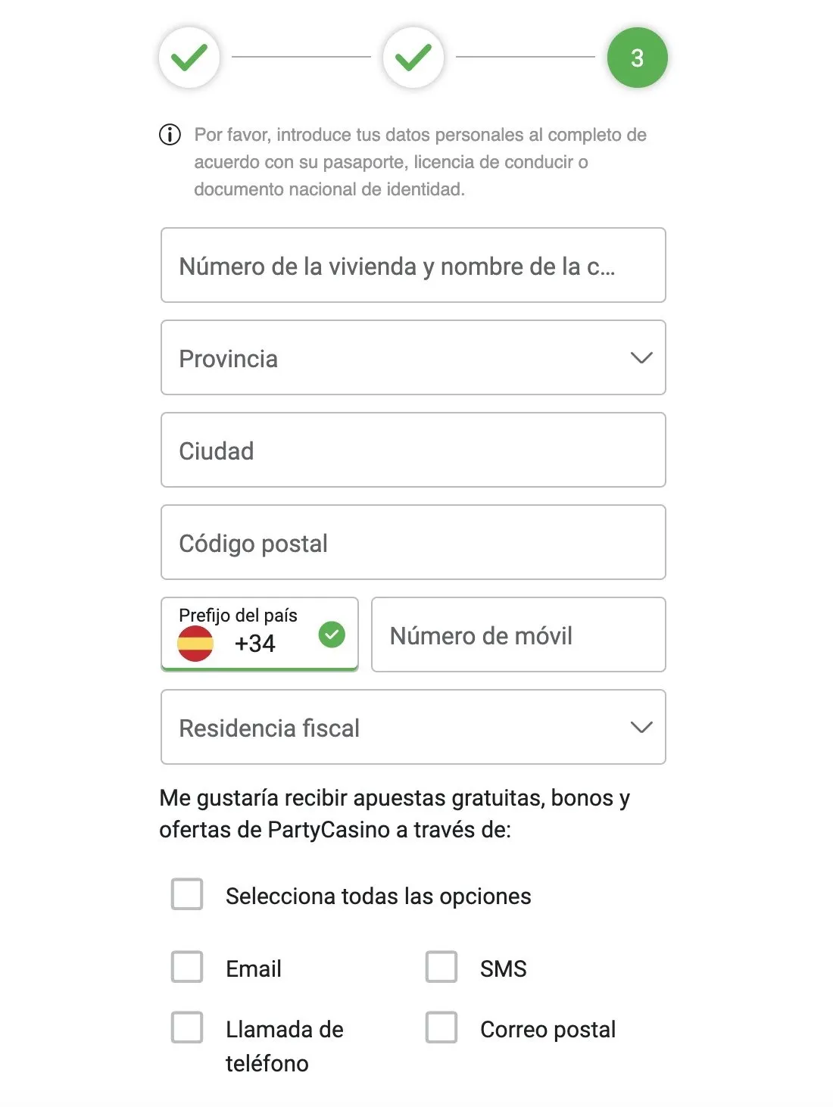Toggle the 'Llamada de teléfono' checkbox
This screenshot has height=1107, width=833.
[187, 1027]
